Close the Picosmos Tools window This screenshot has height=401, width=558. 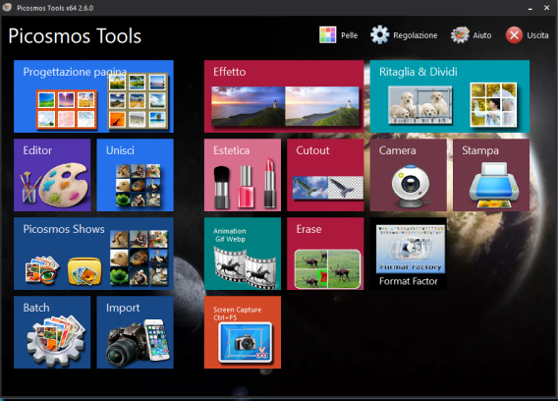coord(546,8)
